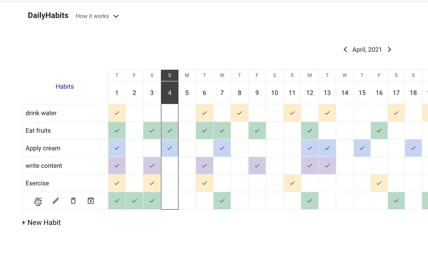Screen dimensions: 428x256
Task: Click the "April, 2021" month label
Action: pyautogui.click(x=367, y=50)
